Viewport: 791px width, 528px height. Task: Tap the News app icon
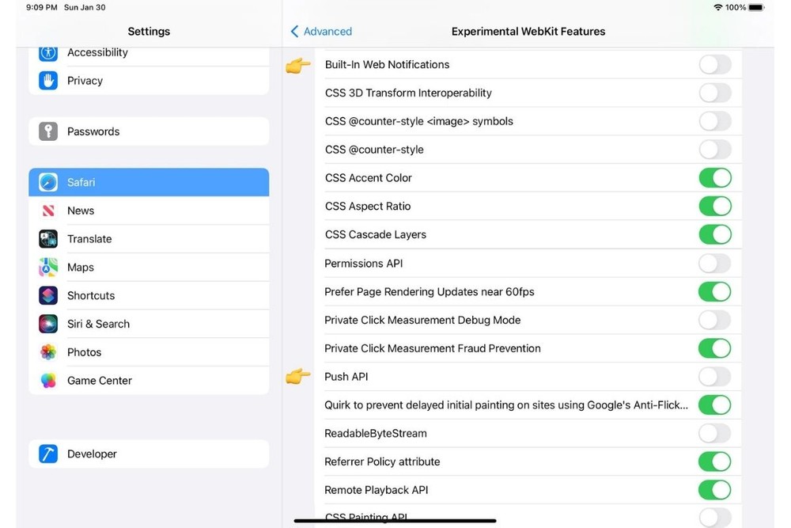[48, 211]
